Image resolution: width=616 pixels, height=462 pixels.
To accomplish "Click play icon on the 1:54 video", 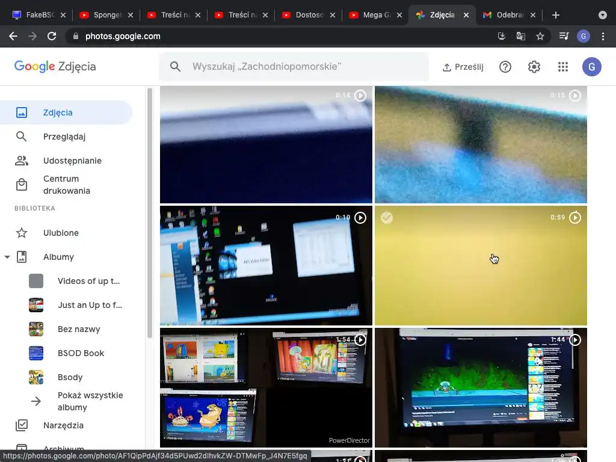I will (360, 340).
